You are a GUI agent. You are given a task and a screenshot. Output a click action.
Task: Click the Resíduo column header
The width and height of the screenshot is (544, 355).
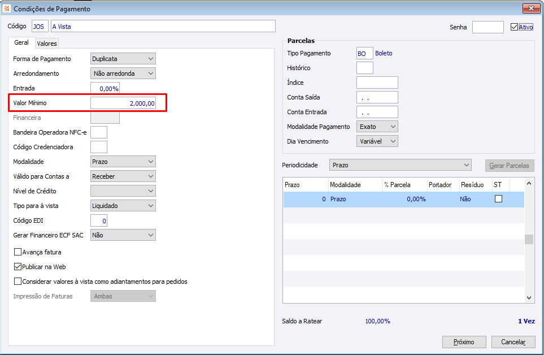[476, 185]
